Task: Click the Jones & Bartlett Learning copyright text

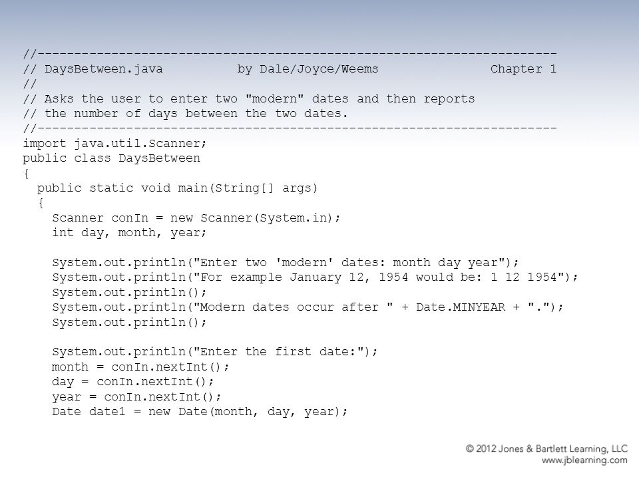Action: (546, 448)
